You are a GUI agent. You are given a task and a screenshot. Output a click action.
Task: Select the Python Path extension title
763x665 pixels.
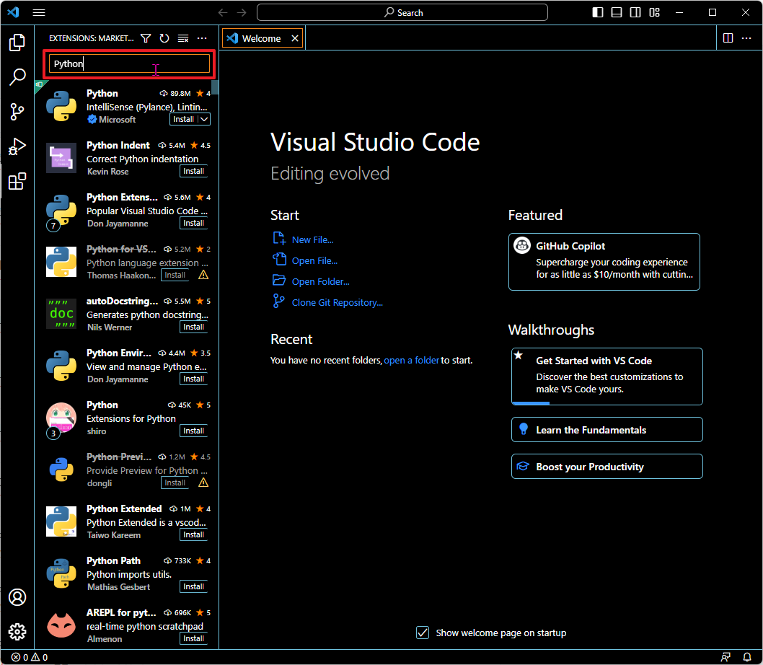[113, 560]
